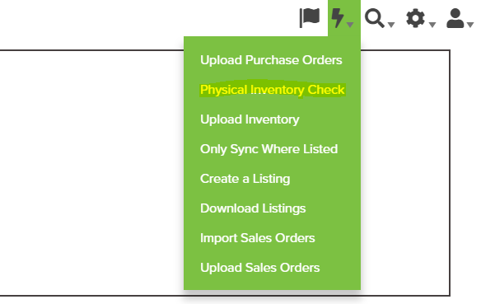The image size is (481, 304).
Task: Select Upload Purchase Orders
Action: 271,60
